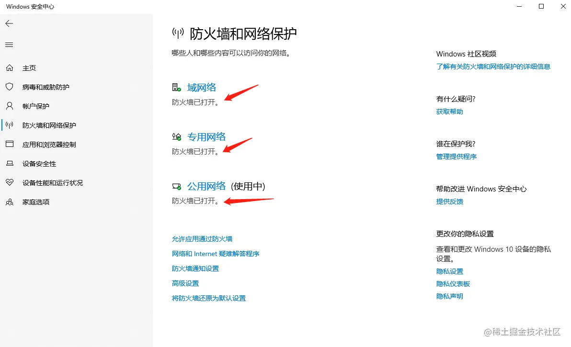
Task: Click the Windows 安全中心 window title
Action: (30, 7)
